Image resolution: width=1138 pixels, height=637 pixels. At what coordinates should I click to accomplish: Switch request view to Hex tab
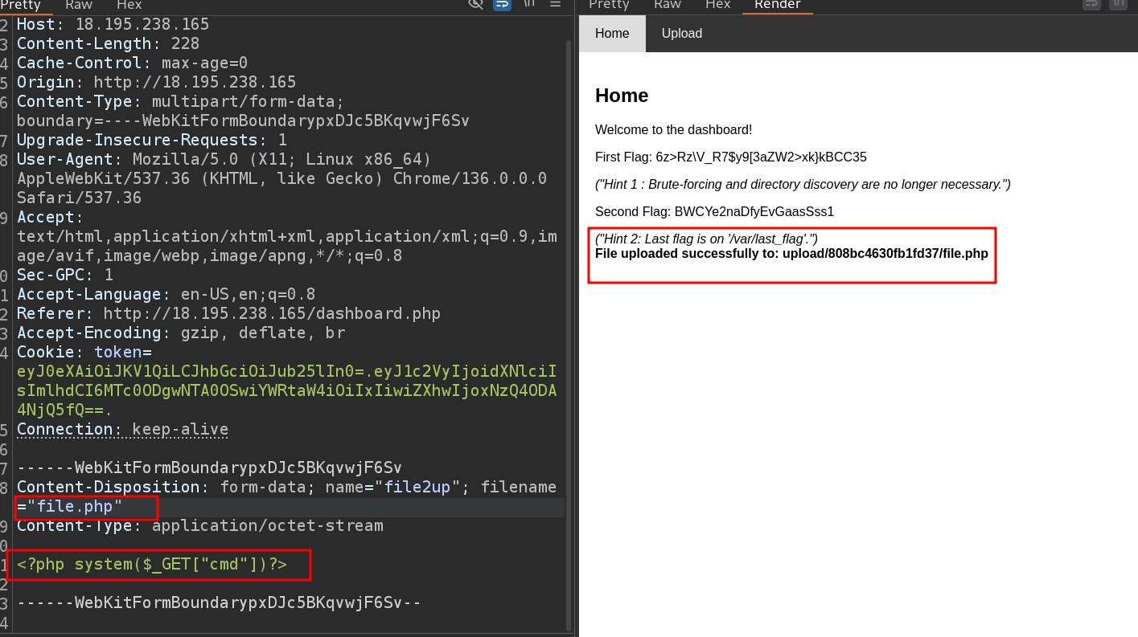[x=129, y=5]
